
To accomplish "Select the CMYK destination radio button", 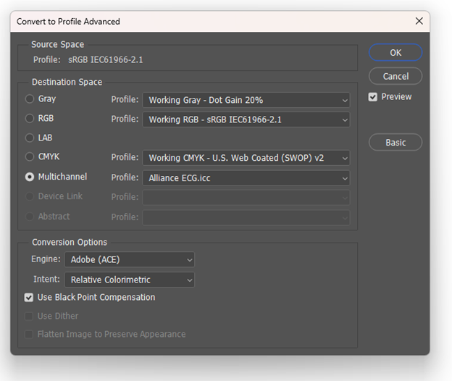I will tap(30, 157).
